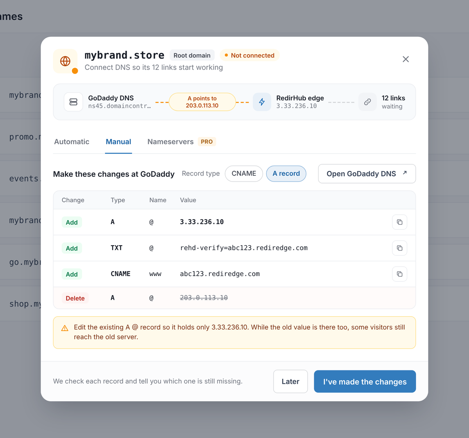
Task: Click background row starting promo.
Action: pos(20,137)
